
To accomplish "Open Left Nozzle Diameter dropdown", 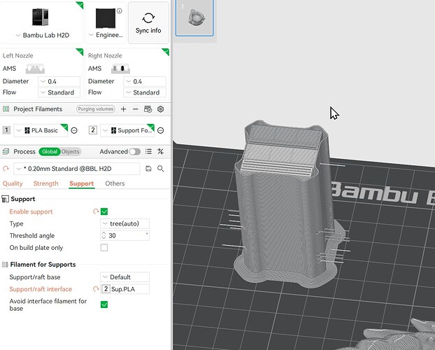I will click(59, 81).
